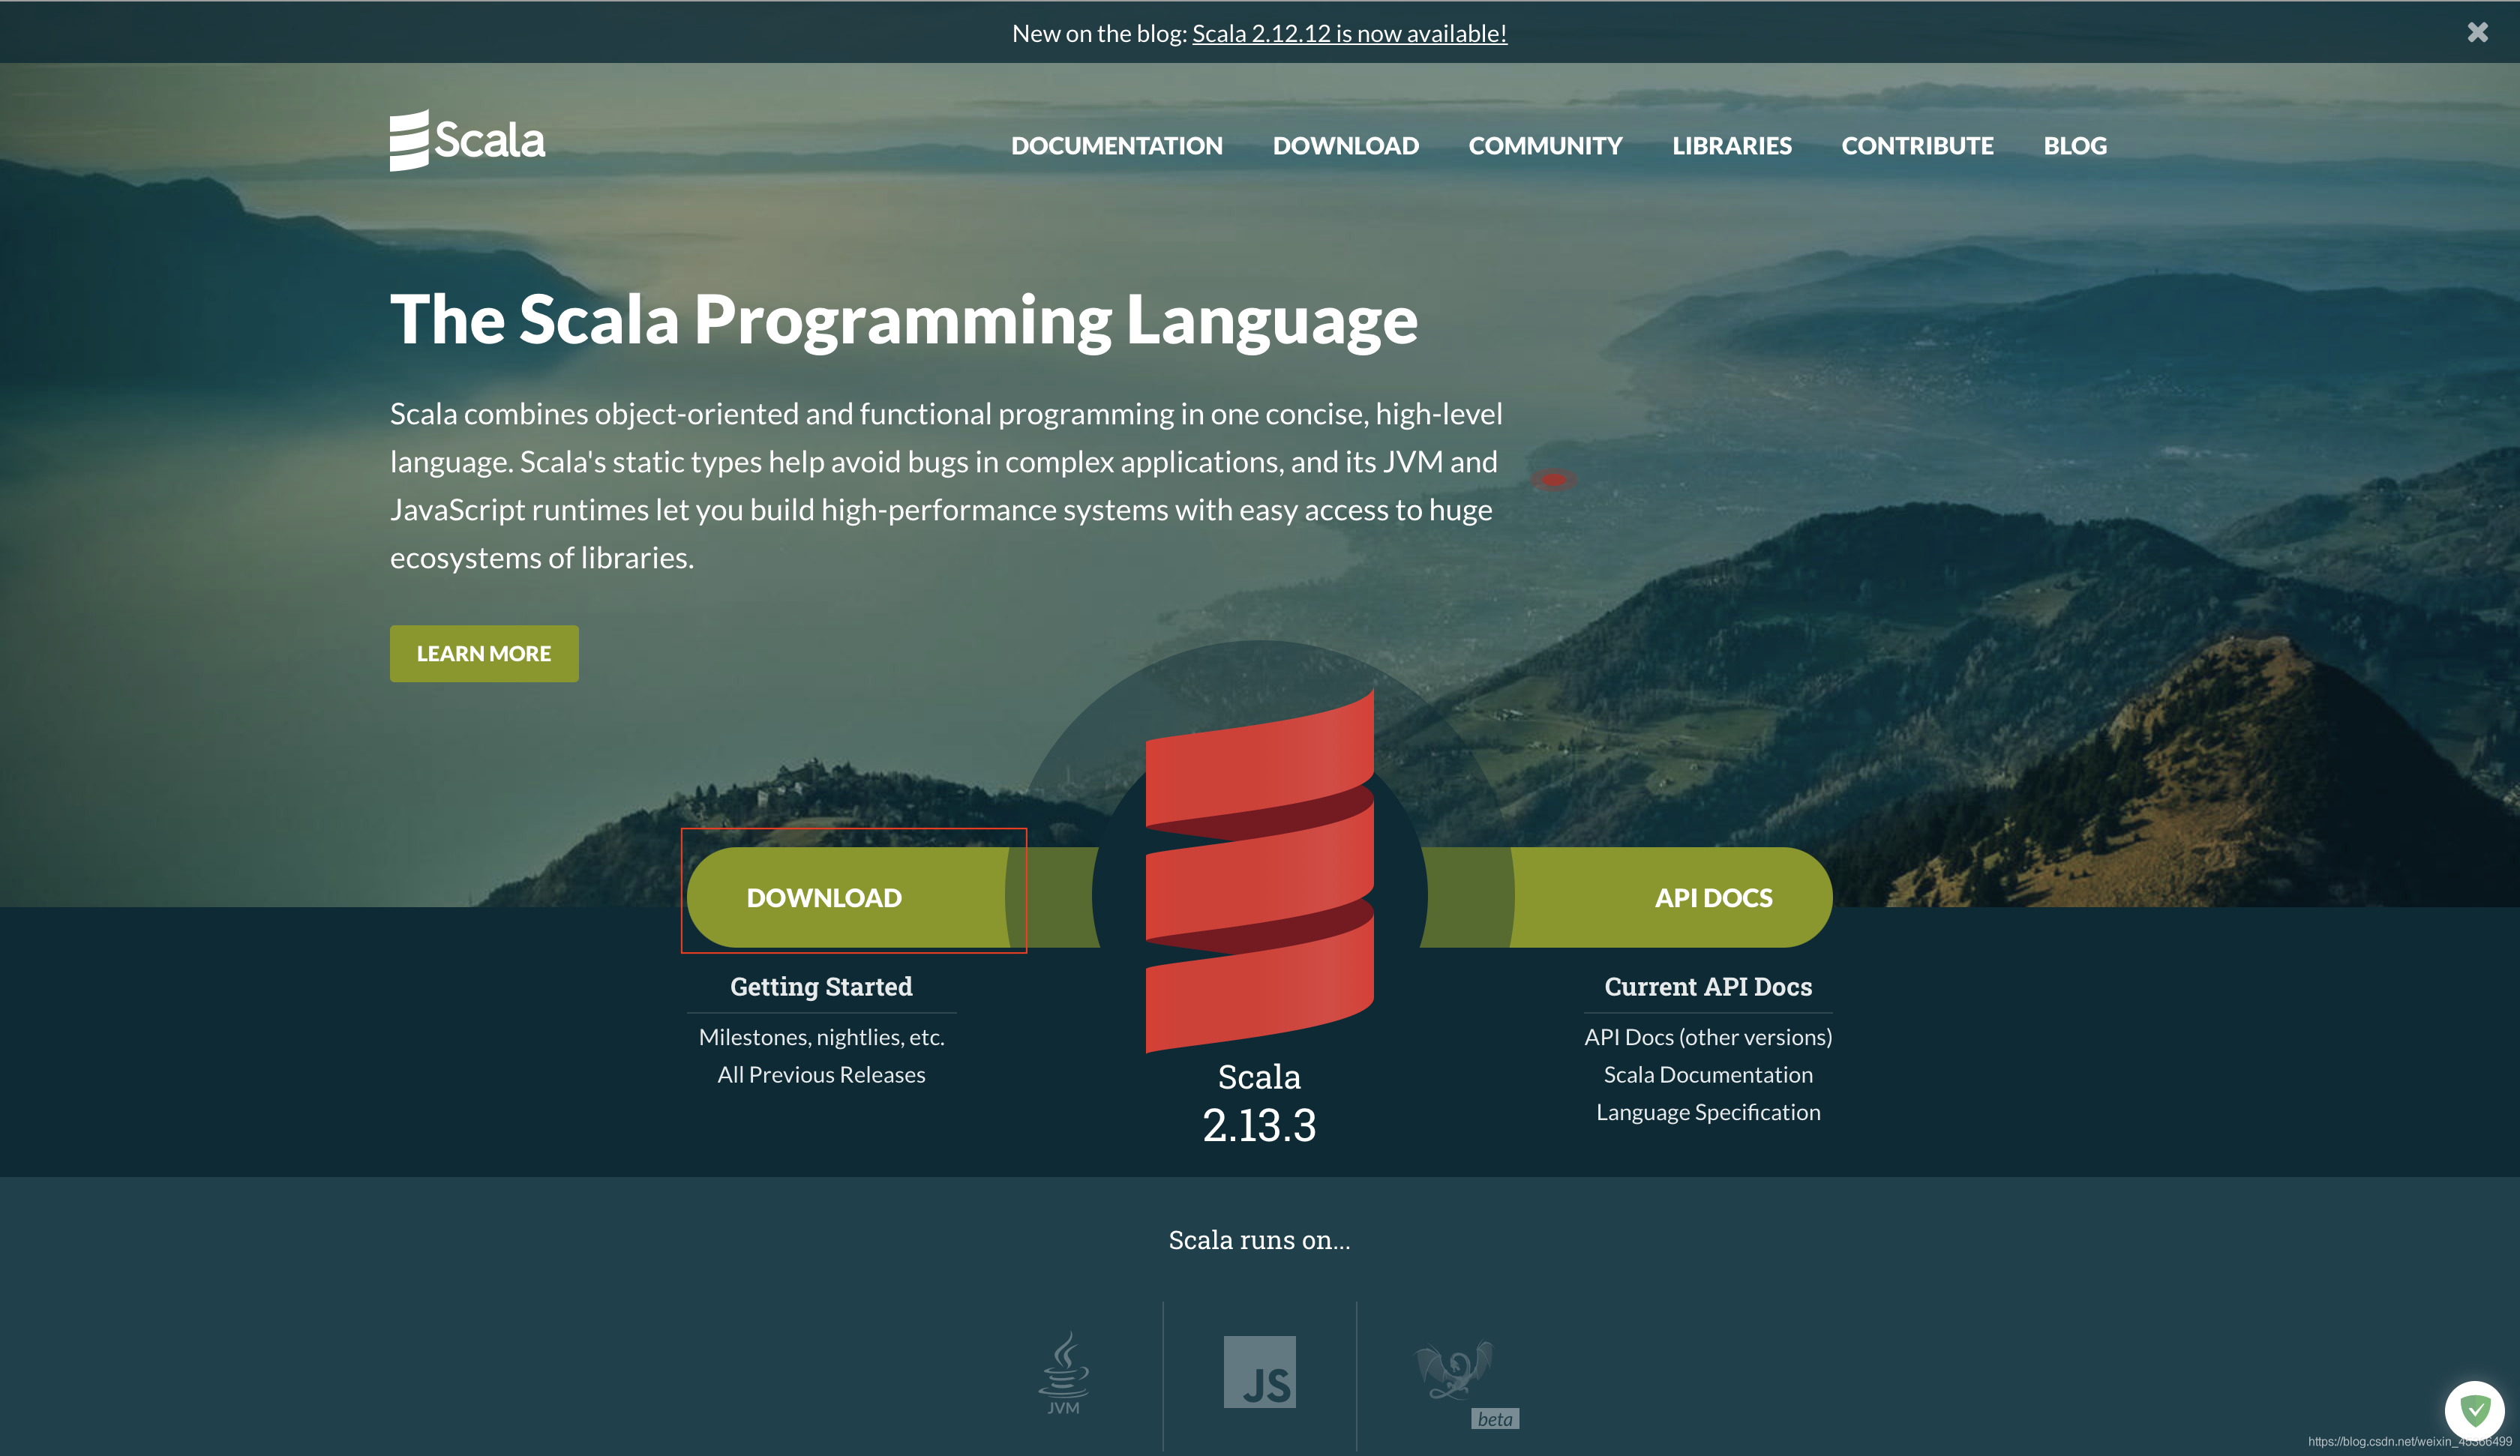
Task: Click the large red Scala spiral logo
Action: click(1259, 870)
